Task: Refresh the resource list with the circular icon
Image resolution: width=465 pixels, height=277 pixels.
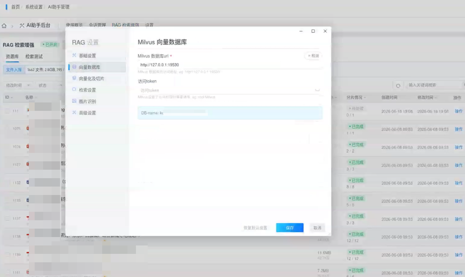Action: tap(398, 86)
